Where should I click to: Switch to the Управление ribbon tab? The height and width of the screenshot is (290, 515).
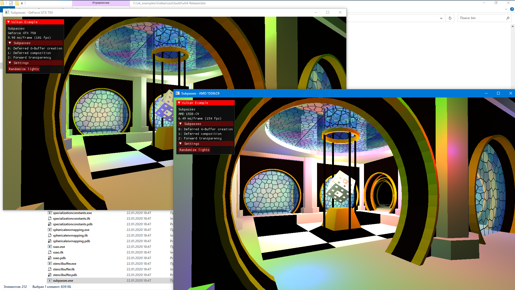pos(101,3)
